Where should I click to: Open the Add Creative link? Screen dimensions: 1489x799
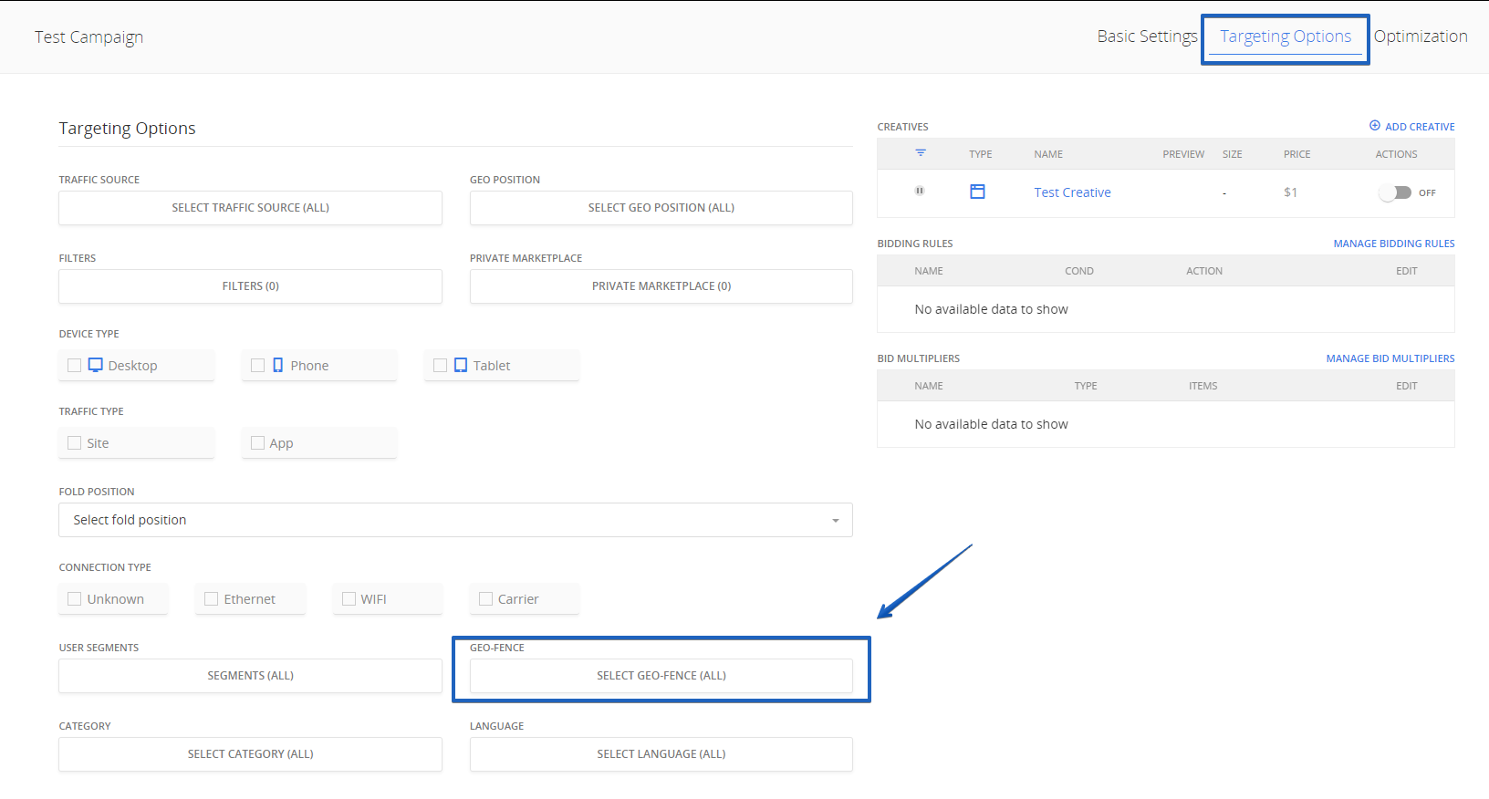pyautogui.click(x=1420, y=127)
